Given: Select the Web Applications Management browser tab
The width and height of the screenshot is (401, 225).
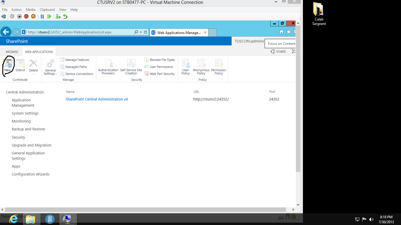Looking at the screenshot, I should click(x=179, y=33).
